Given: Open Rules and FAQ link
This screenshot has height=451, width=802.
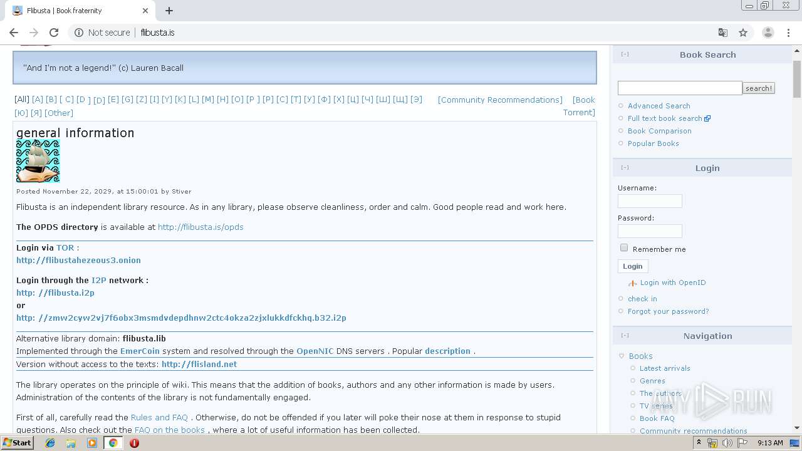Looking at the screenshot, I should coord(159,417).
